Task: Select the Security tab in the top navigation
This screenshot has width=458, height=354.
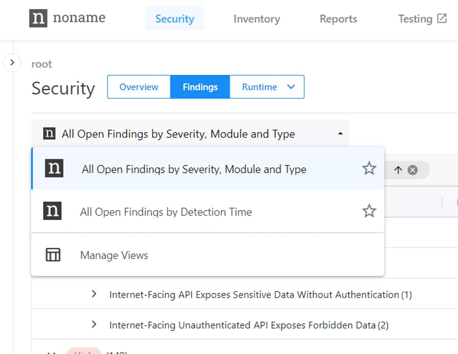Action: coord(174,19)
